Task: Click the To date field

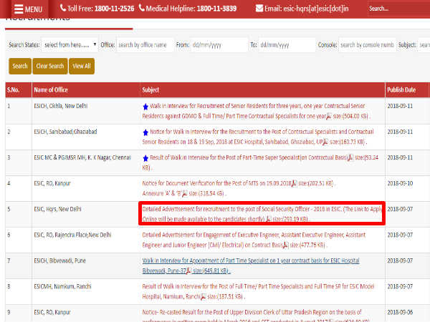Action: click(287, 44)
